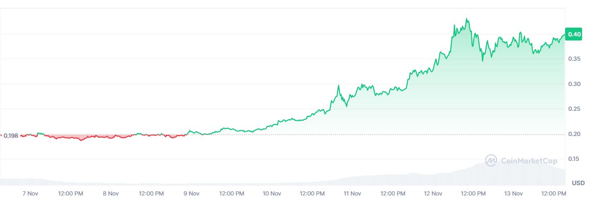Select the 8 Nov date label

111,193
